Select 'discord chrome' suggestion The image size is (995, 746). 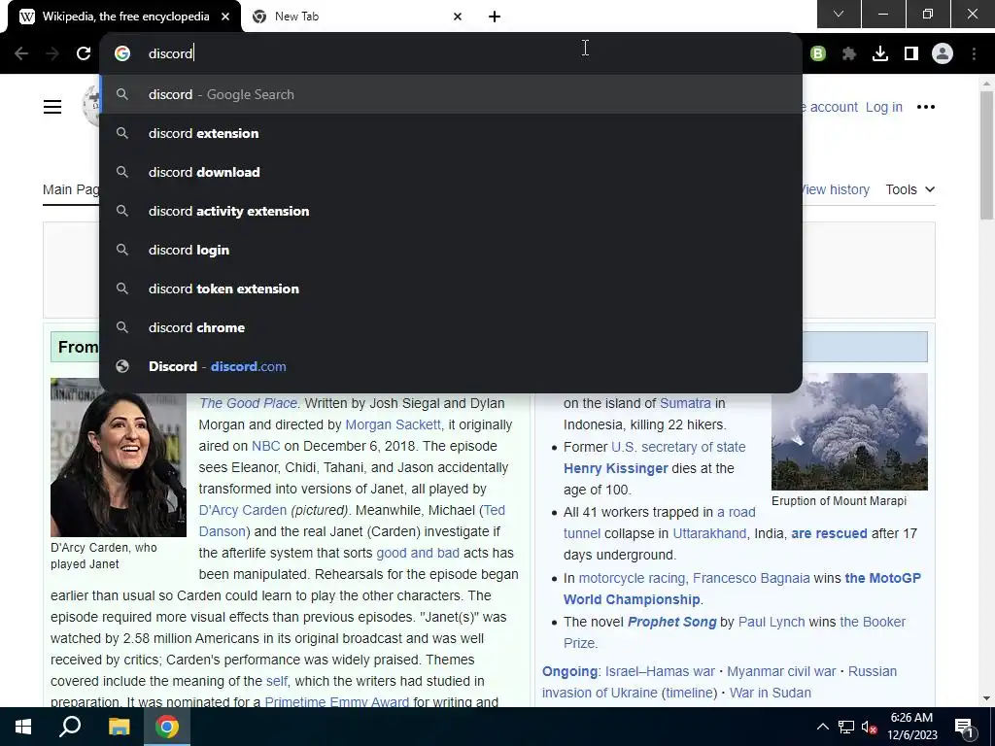coord(451,327)
